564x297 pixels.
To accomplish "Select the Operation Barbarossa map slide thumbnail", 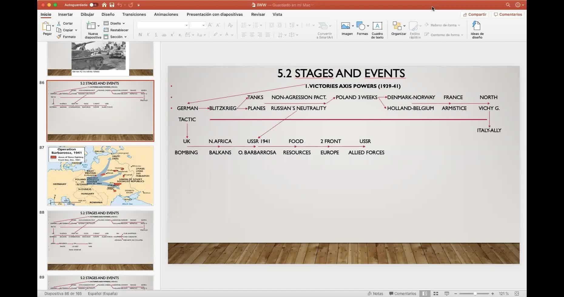I will (x=100, y=176).
